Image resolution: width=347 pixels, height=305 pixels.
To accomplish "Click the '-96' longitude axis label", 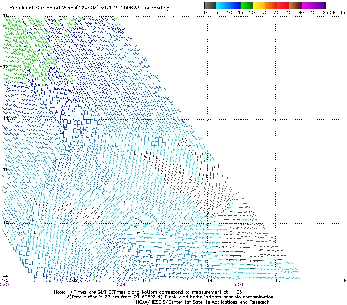I will pyautogui.click(x=208, y=281).
